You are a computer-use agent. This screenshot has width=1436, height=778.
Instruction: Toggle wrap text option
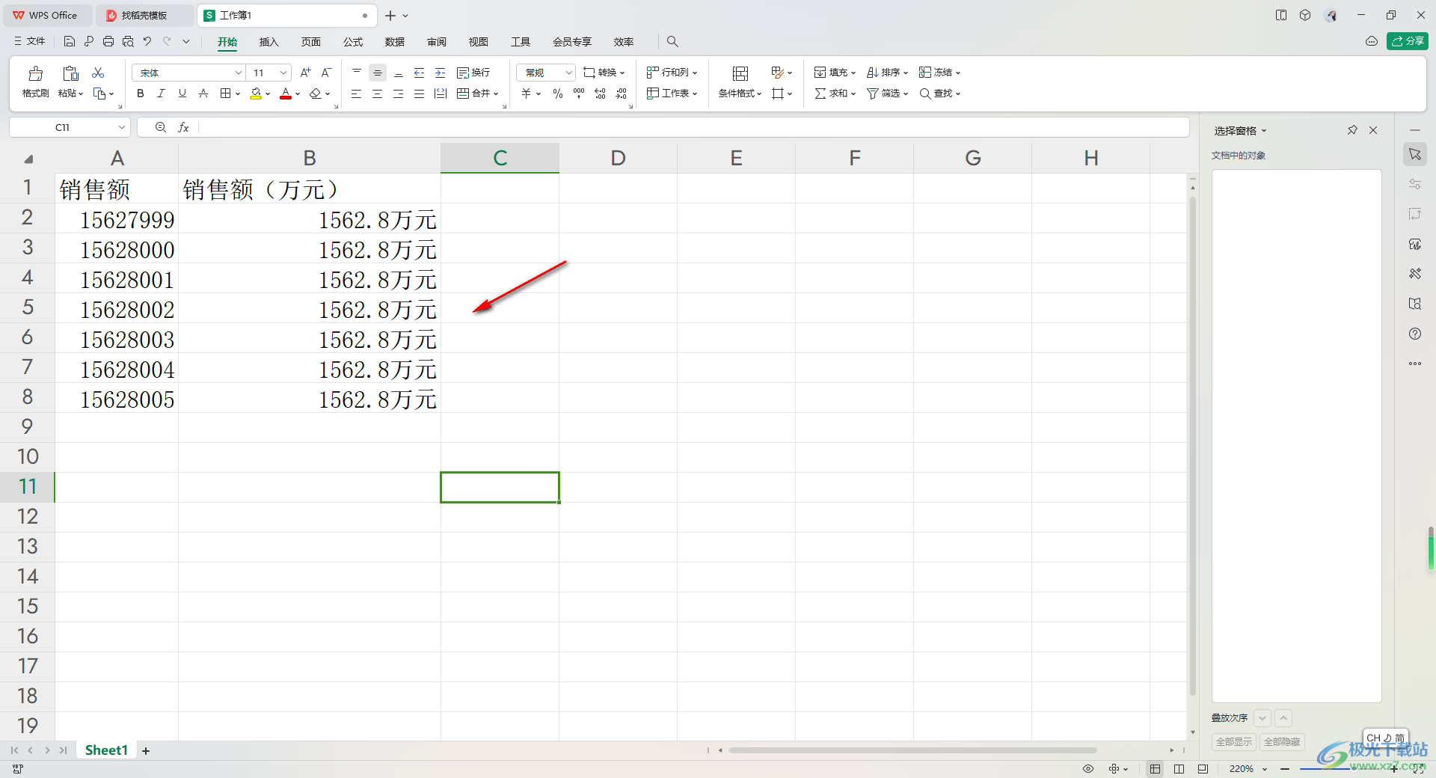click(473, 73)
